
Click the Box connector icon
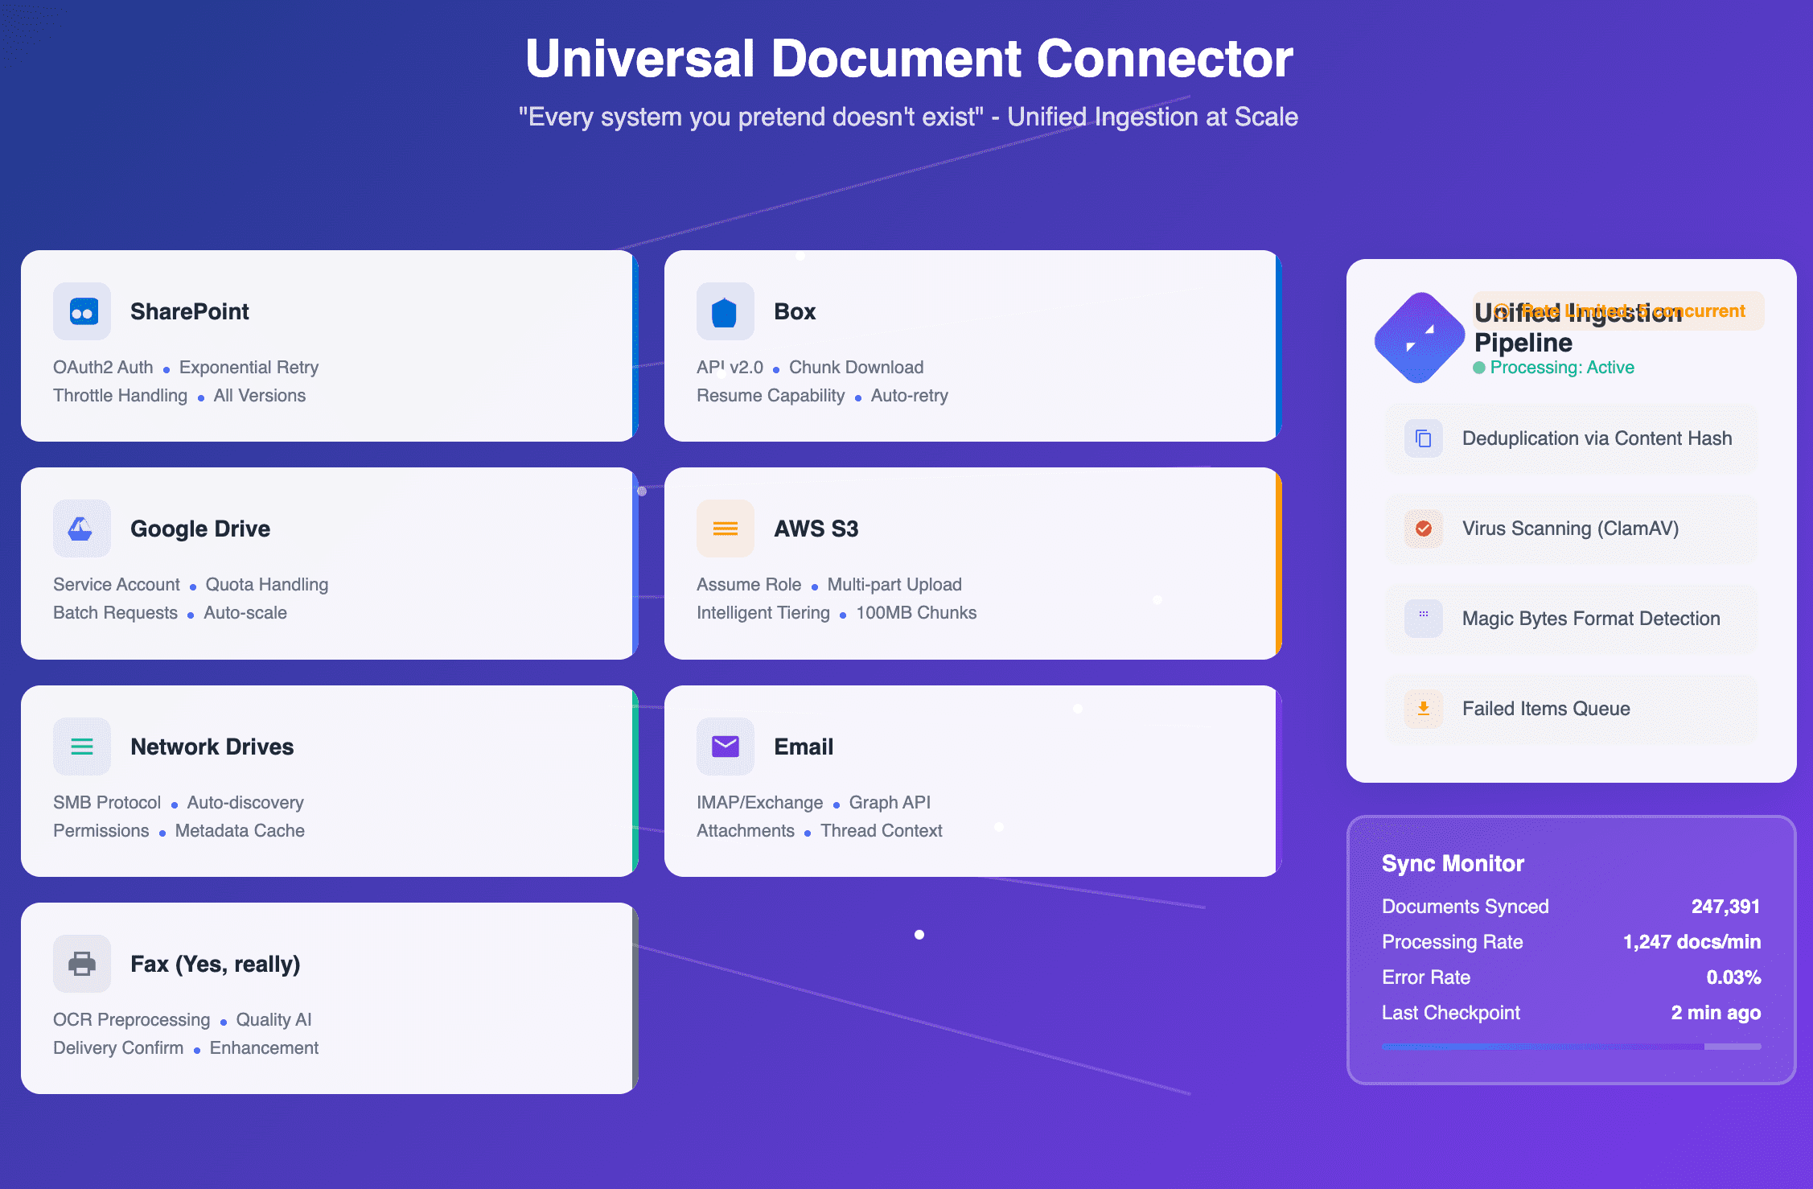[725, 311]
